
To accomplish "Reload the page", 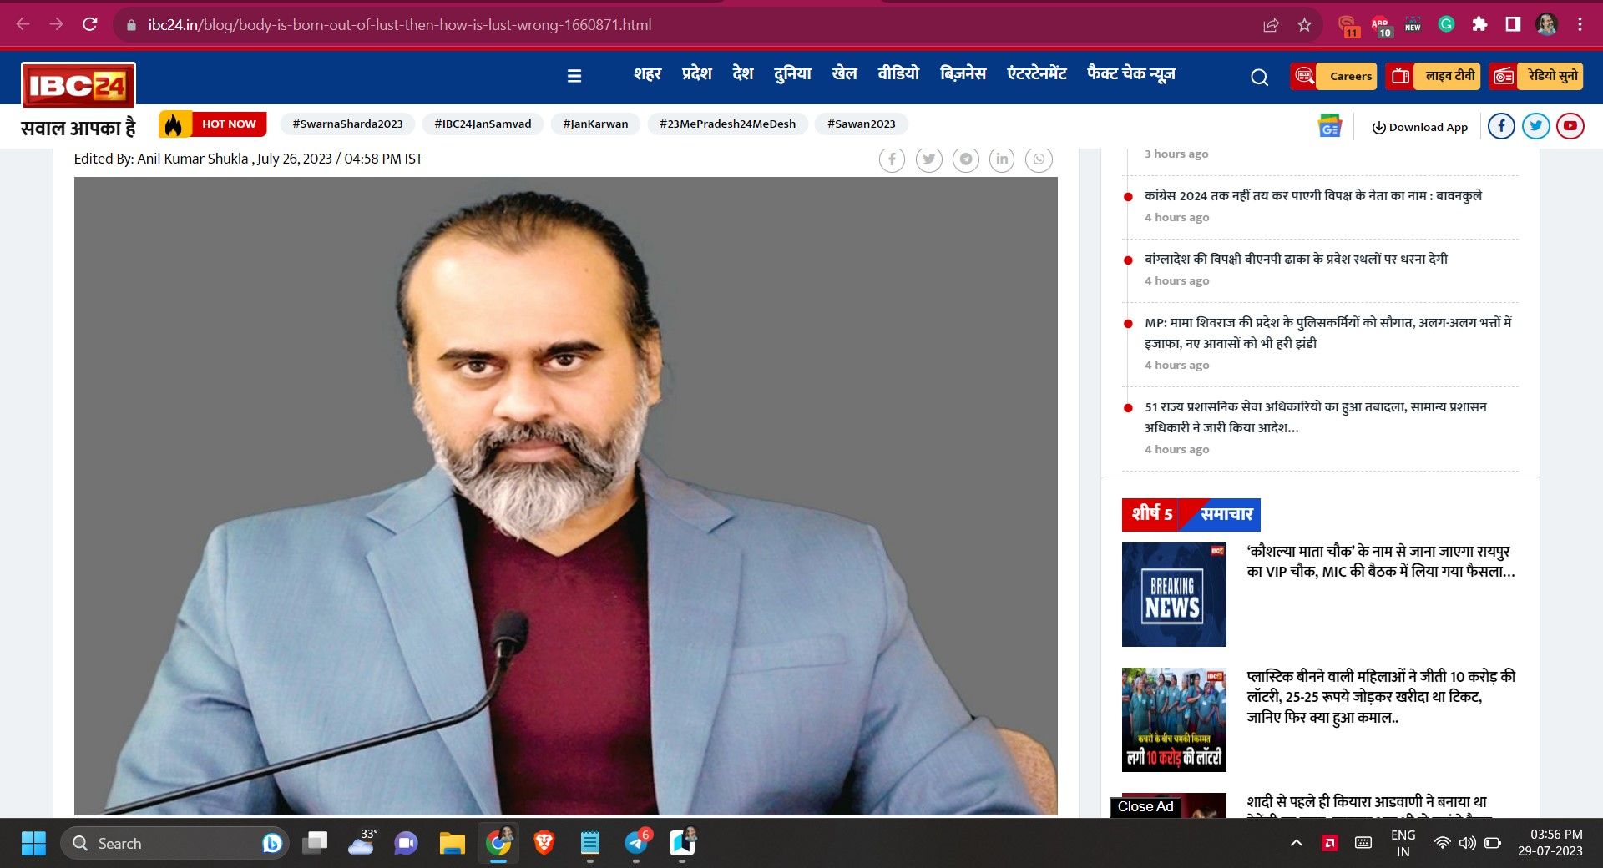I will [90, 25].
